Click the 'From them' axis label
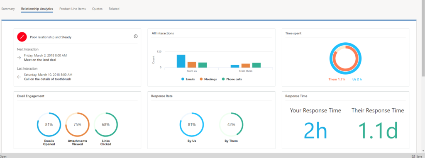This screenshot has width=425, height=158. (x=246, y=71)
